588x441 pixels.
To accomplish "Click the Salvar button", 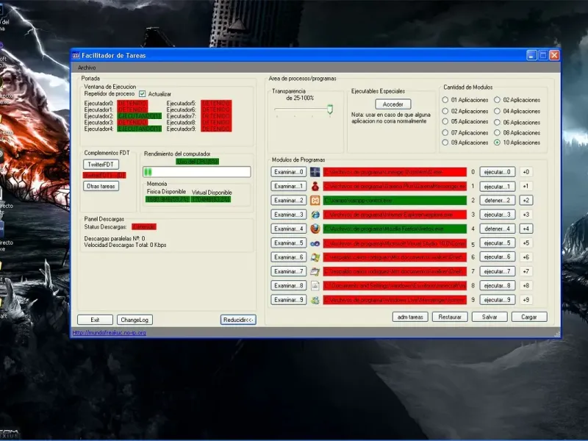I will pos(490,317).
